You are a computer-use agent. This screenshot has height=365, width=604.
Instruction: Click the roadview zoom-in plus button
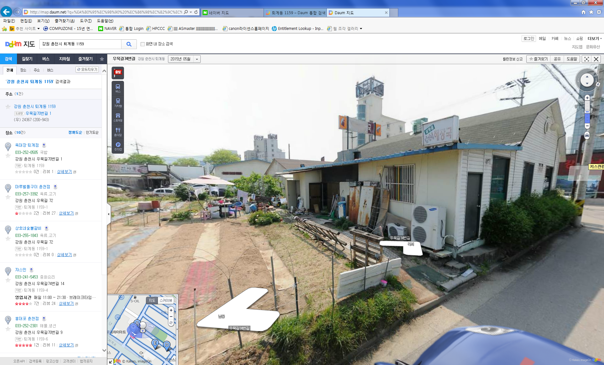click(x=587, y=98)
